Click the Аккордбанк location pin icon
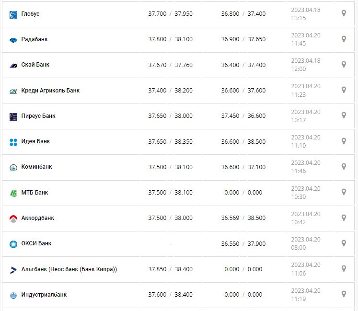Image resolution: width=358 pixels, height=311 pixels. 344,218
